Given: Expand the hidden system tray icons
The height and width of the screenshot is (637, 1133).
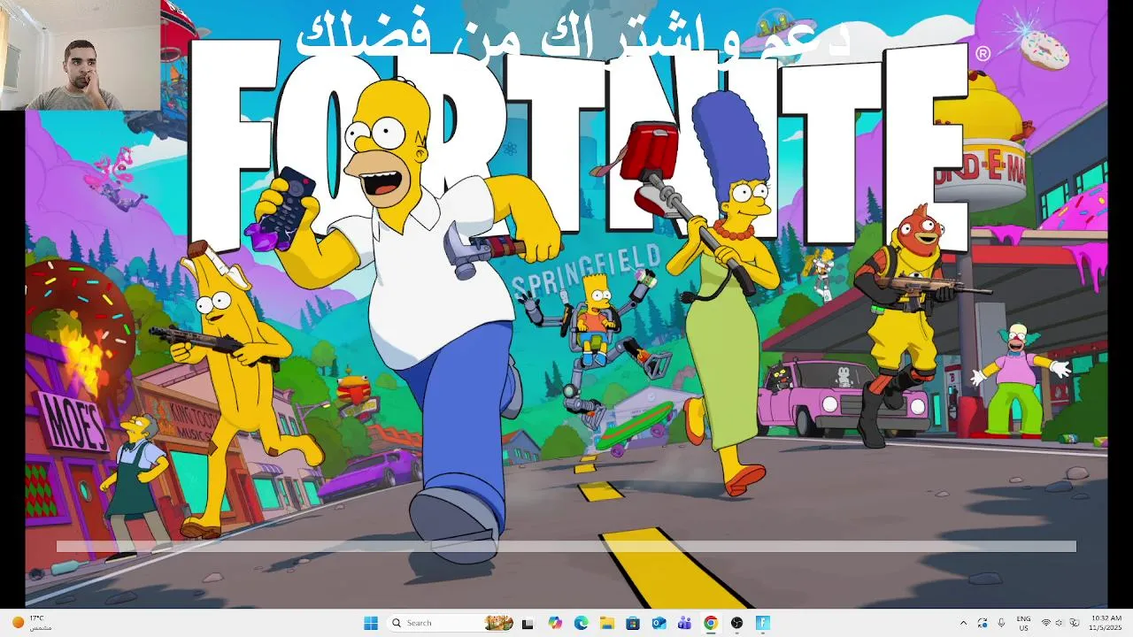Looking at the screenshot, I should pyautogui.click(x=963, y=623).
